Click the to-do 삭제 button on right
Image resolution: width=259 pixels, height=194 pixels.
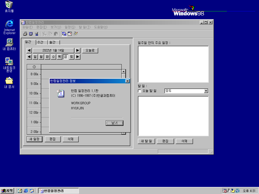(184, 141)
